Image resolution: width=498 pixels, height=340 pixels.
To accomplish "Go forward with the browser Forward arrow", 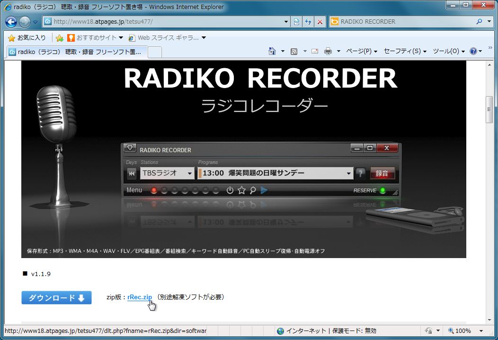I will (x=25, y=22).
